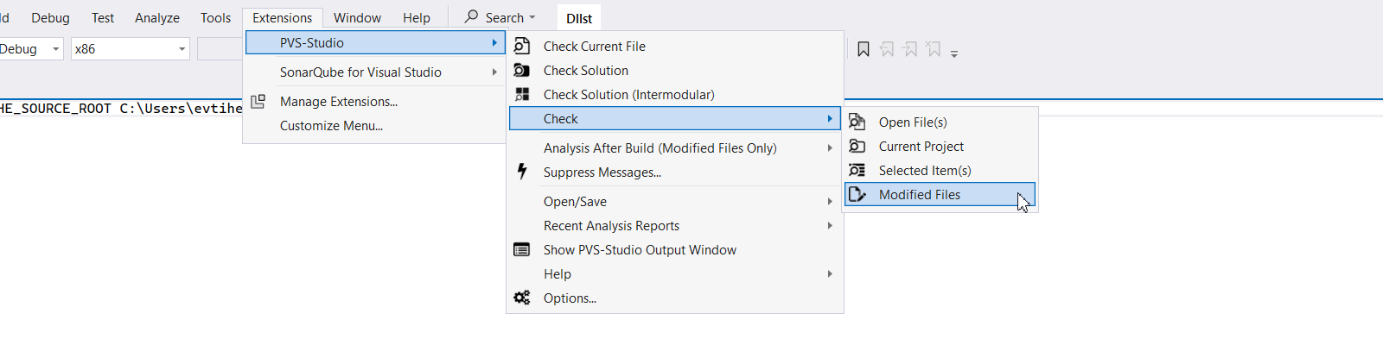Click the Options gears icon
The width and height of the screenshot is (1383, 345).
click(522, 298)
